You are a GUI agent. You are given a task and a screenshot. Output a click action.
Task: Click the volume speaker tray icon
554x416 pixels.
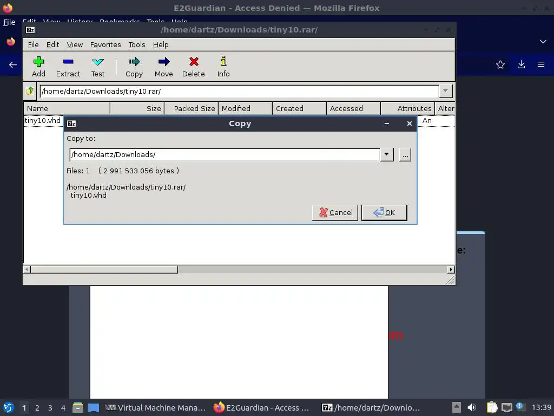(472, 407)
